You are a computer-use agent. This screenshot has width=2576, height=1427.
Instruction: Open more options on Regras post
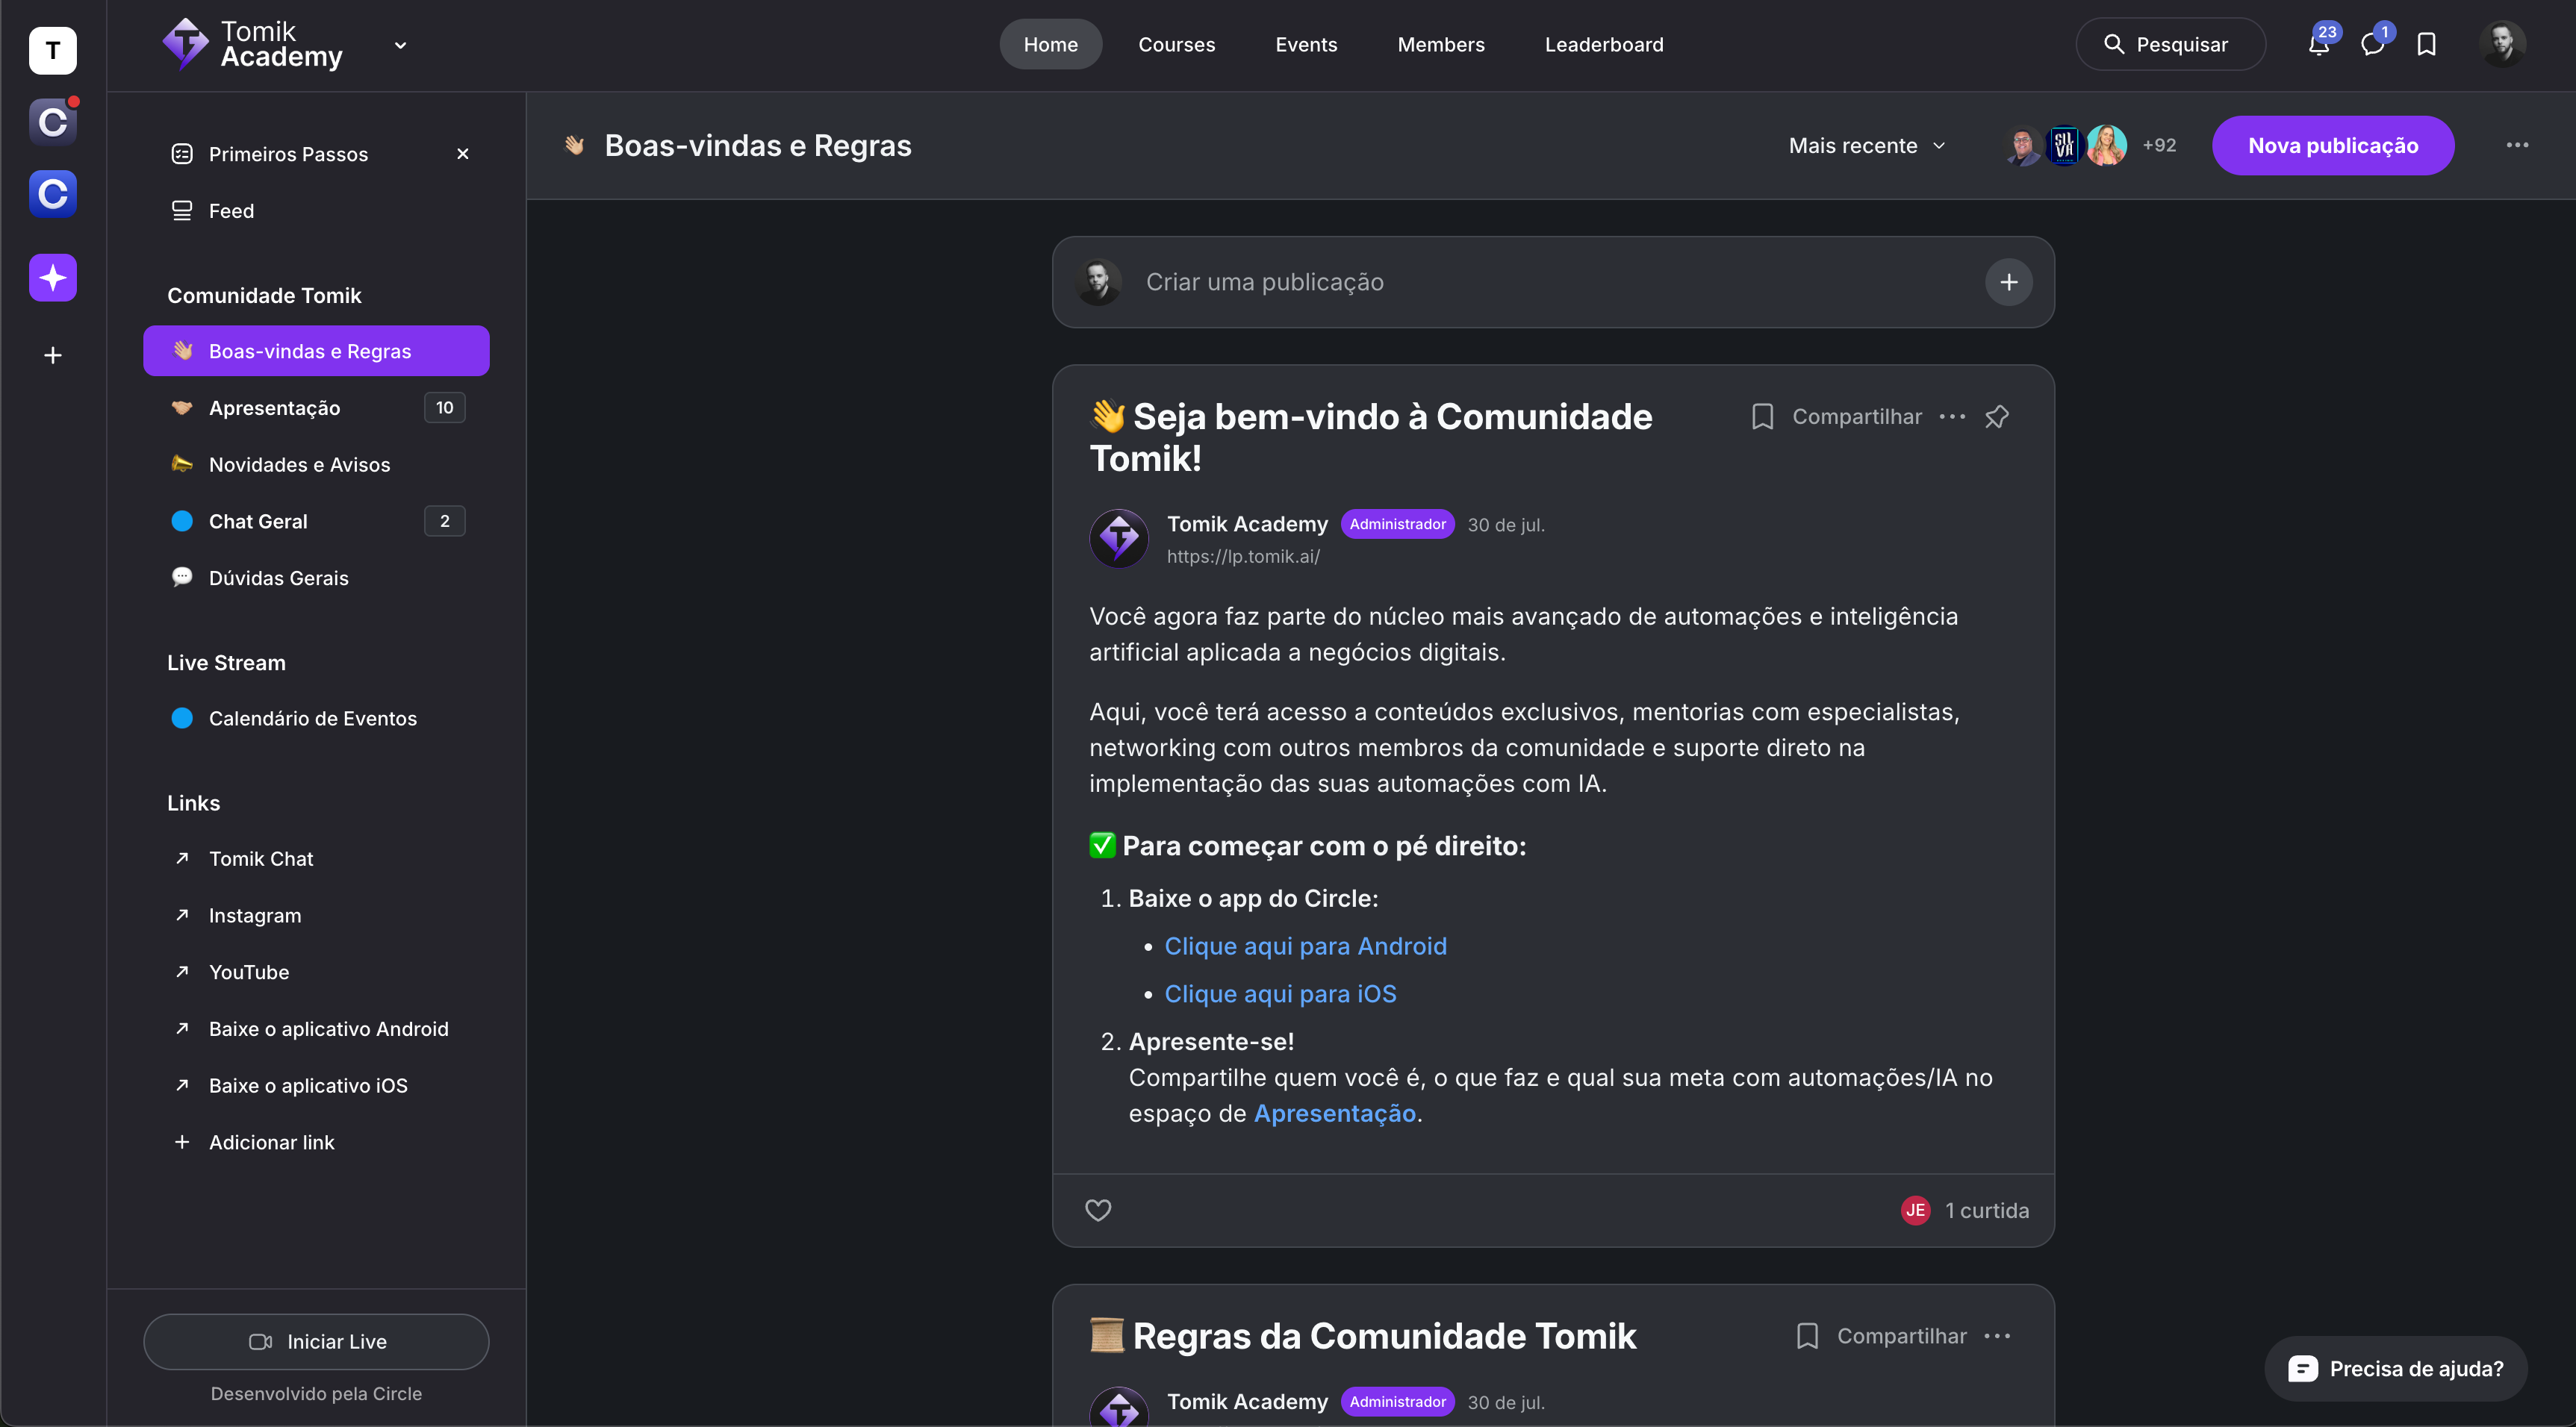1997,1336
